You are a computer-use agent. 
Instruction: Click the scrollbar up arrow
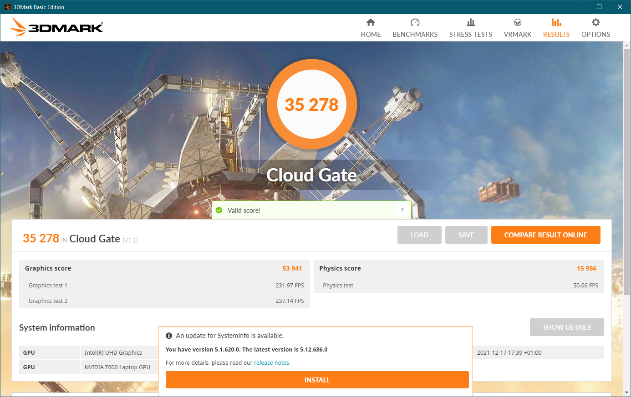[627, 45]
